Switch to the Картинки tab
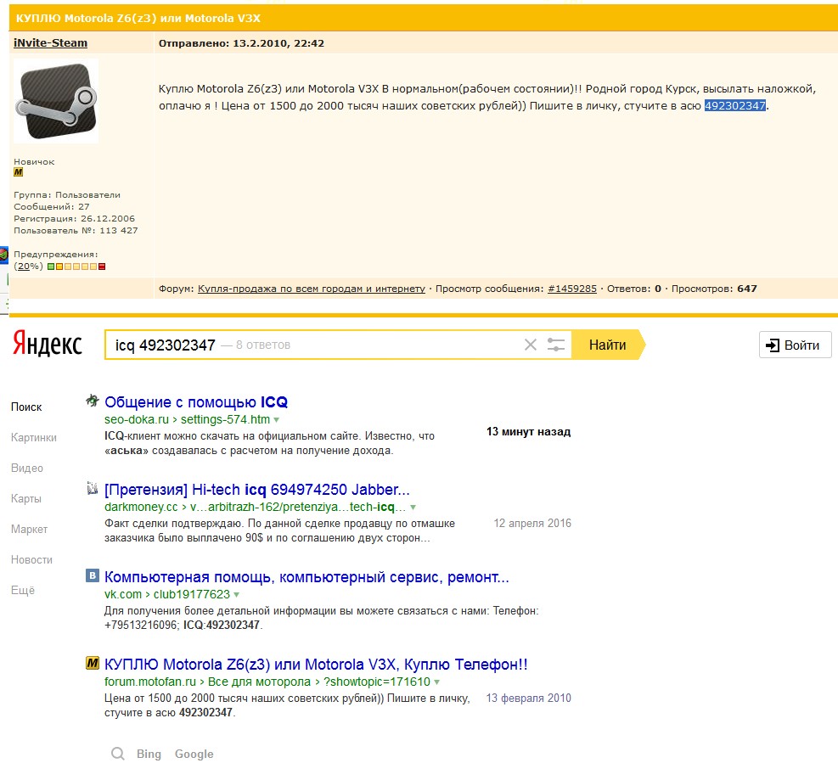The image size is (838, 780). 34,437
